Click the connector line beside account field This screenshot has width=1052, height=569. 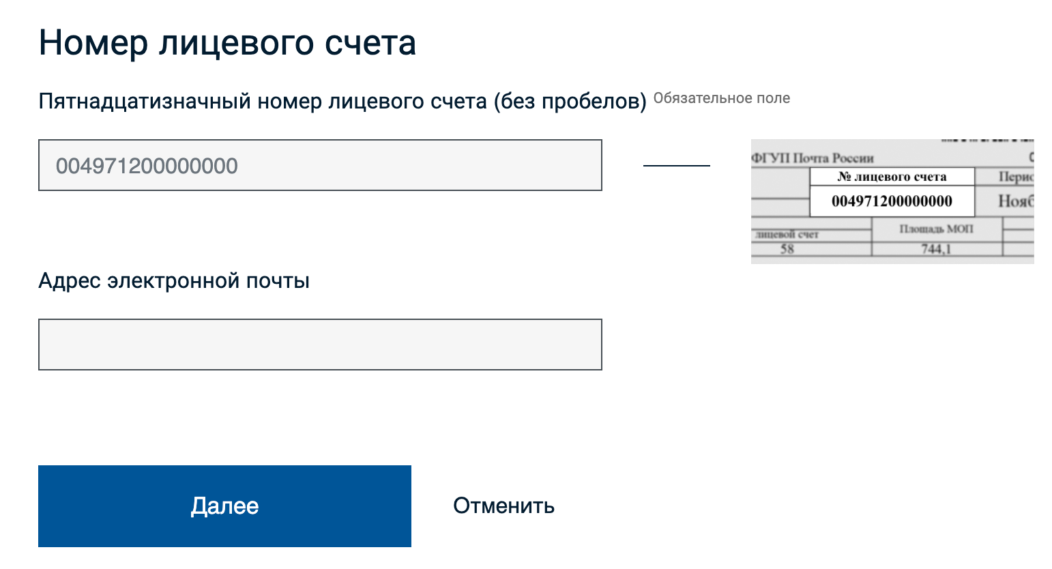click(676, 166)
